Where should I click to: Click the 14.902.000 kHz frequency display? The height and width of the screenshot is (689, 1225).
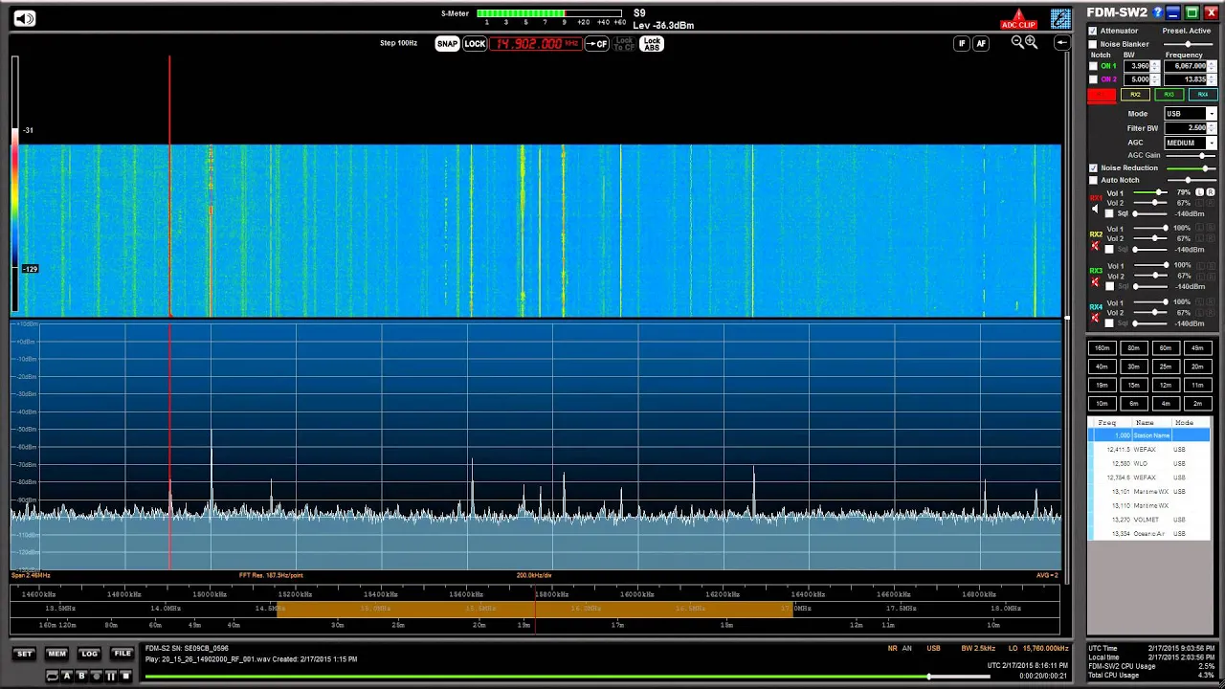534,44
